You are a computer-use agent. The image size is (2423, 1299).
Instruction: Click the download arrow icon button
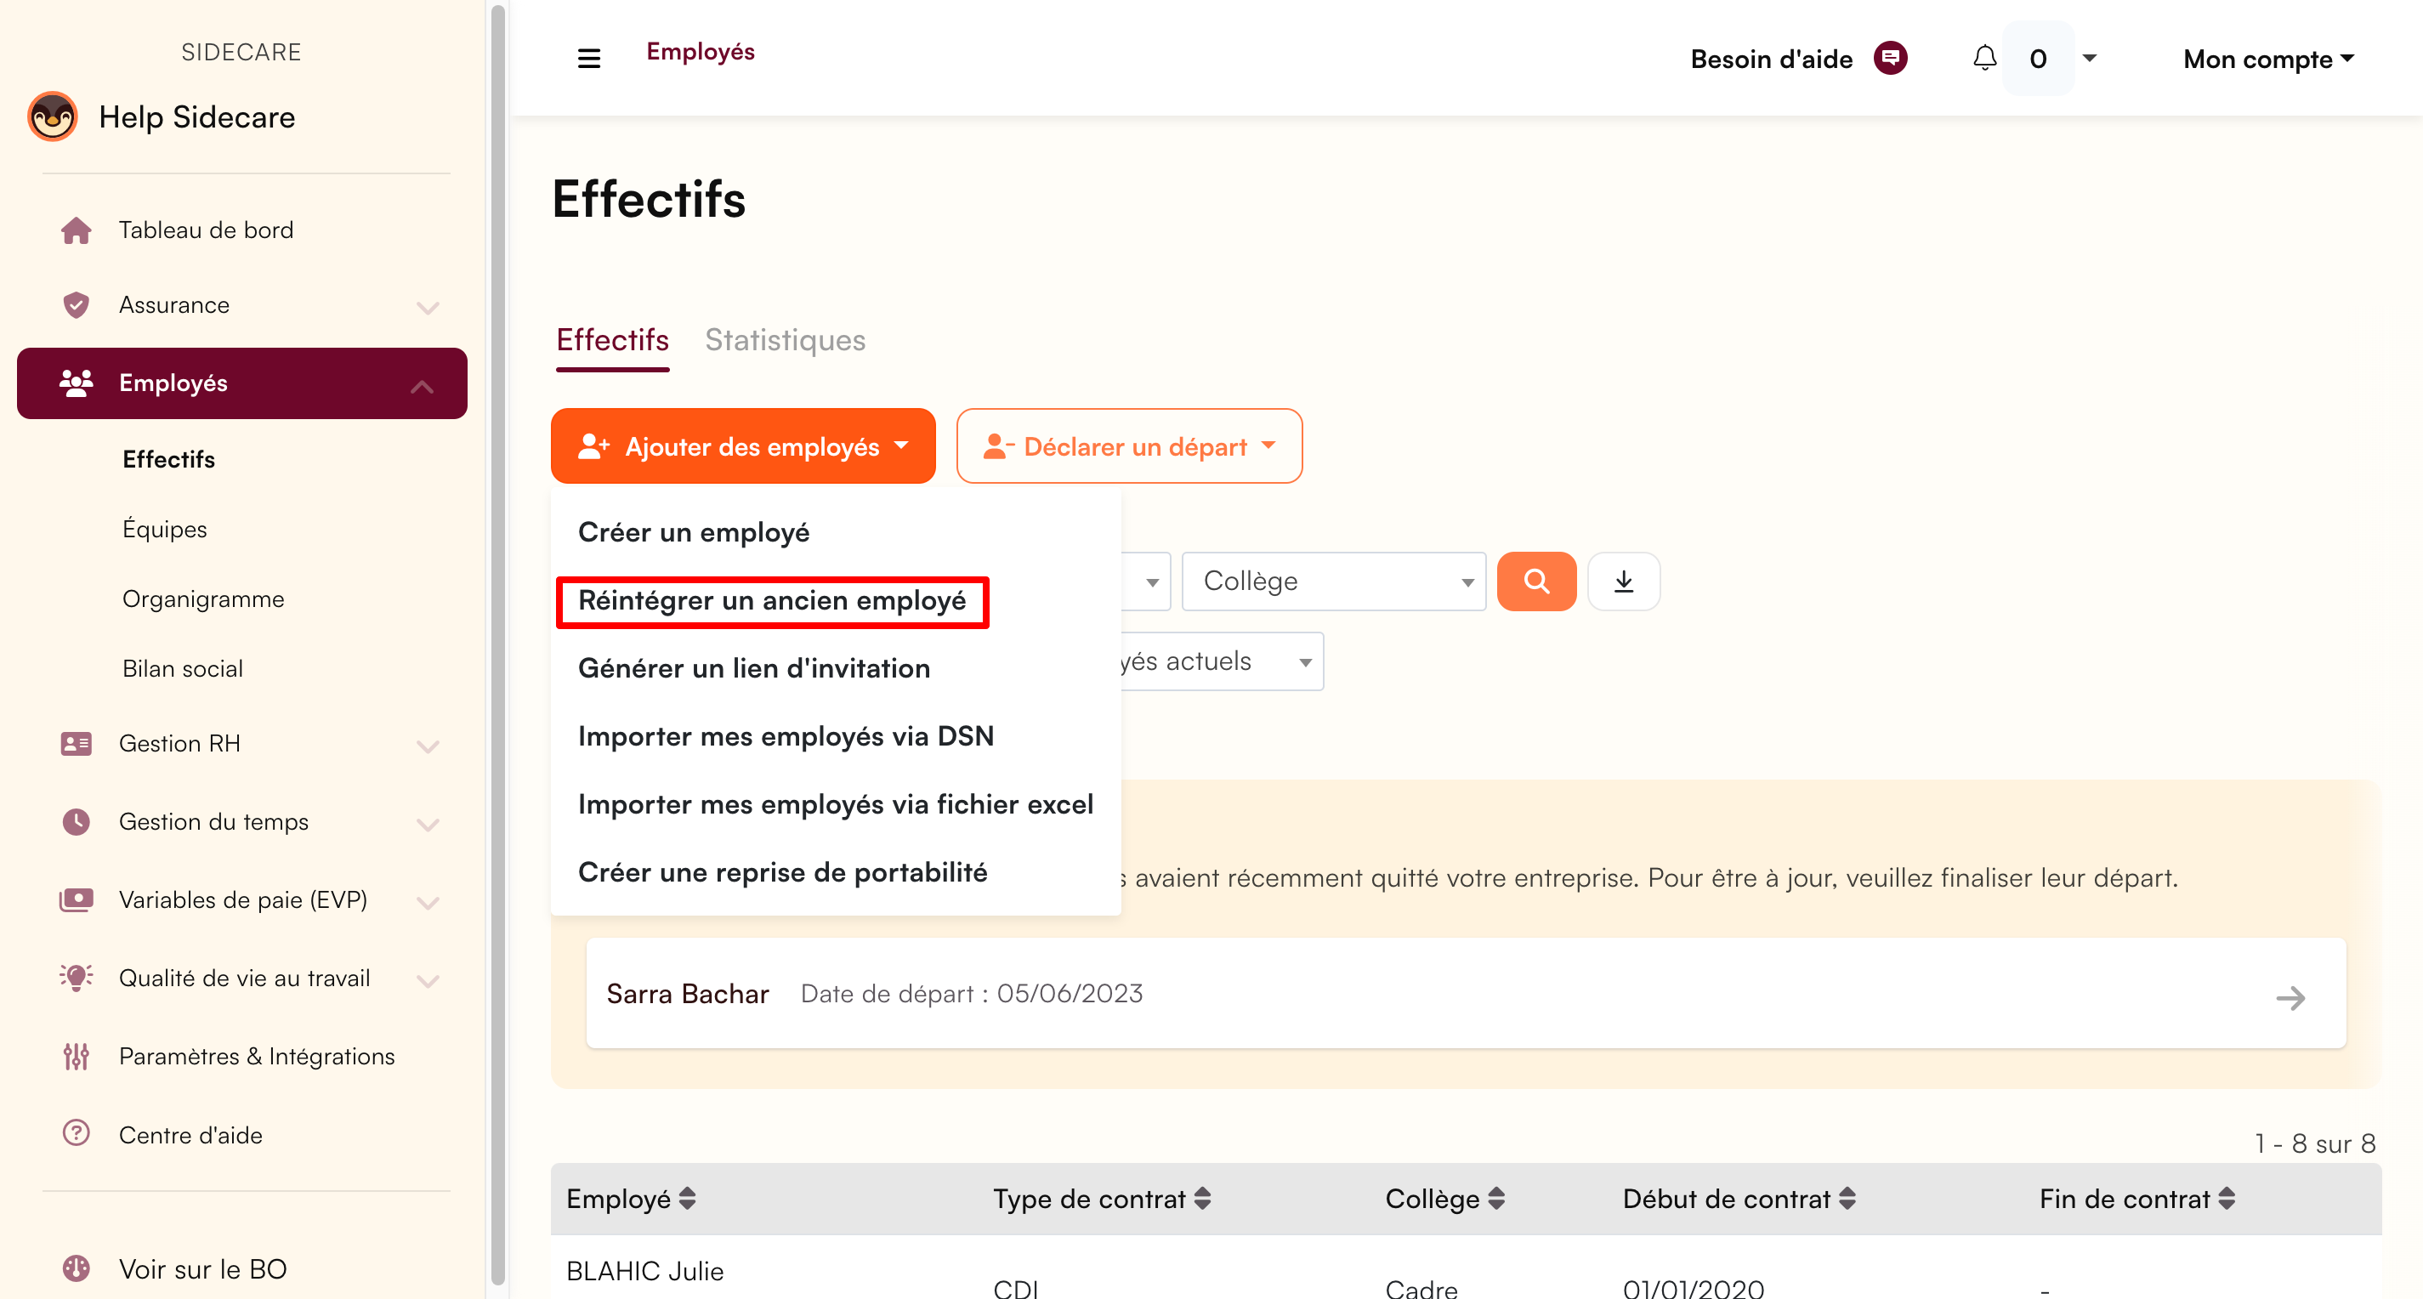pos(1624,581)
